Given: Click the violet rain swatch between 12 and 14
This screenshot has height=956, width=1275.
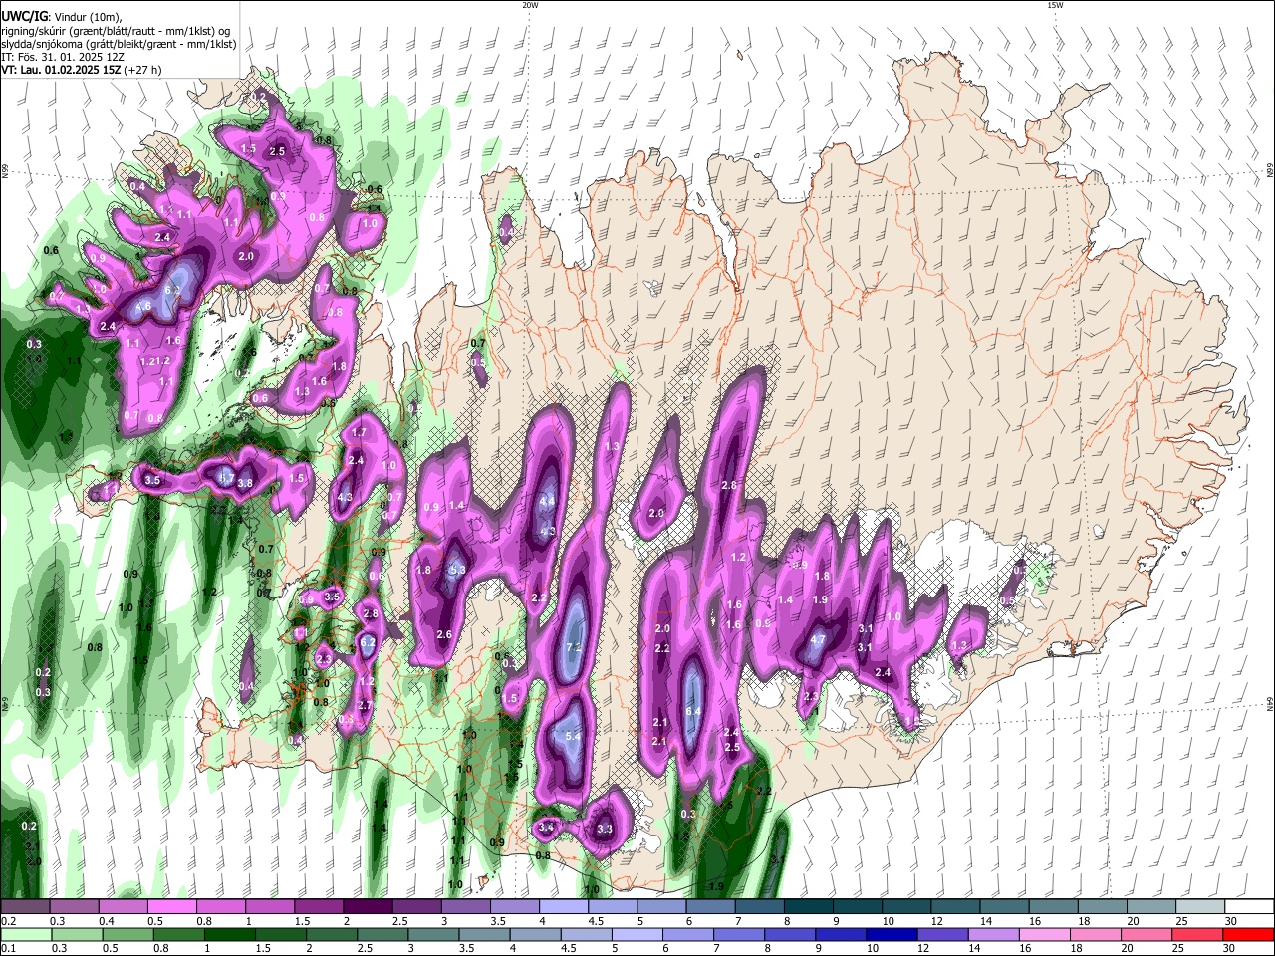Looking at the screenshot, I should pos(942,934).
